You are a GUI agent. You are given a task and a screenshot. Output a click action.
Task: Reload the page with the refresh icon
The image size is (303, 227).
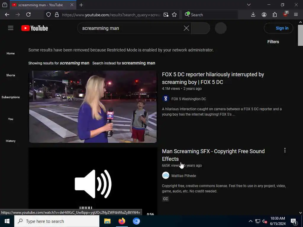pos(28,15)
